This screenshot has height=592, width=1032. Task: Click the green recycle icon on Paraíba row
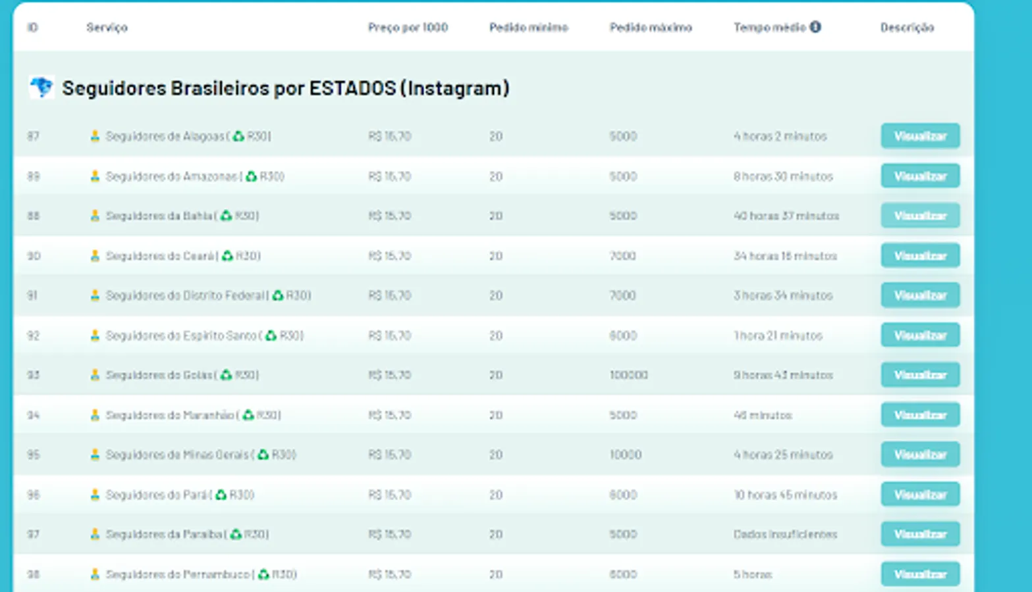coord(236,534)
